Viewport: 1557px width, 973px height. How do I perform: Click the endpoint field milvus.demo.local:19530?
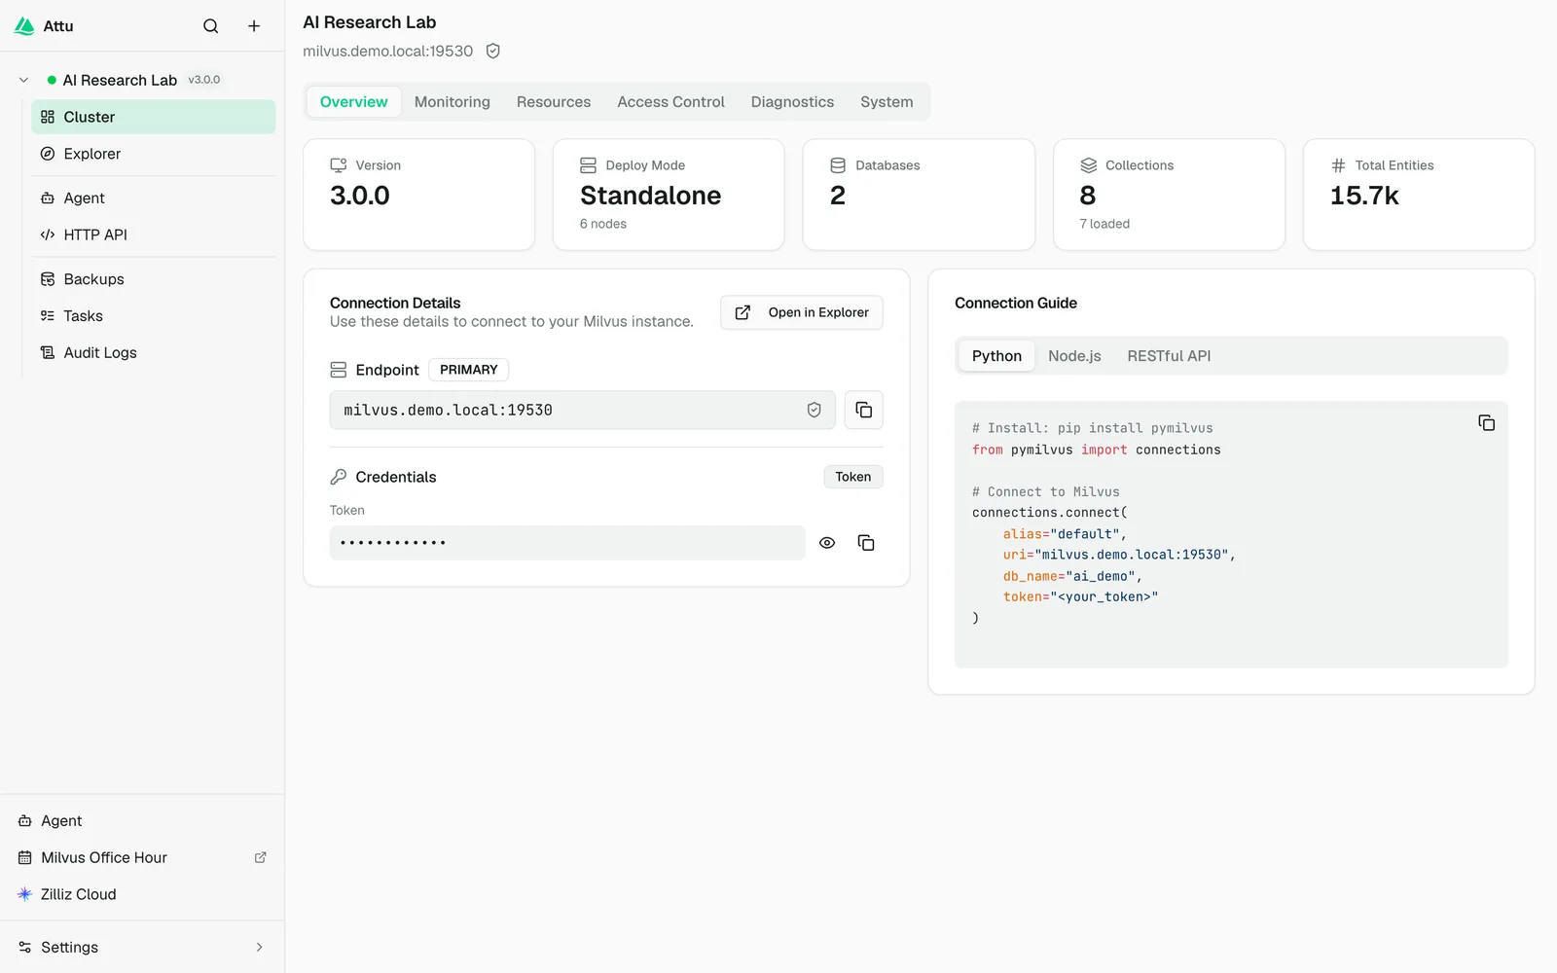582,410
